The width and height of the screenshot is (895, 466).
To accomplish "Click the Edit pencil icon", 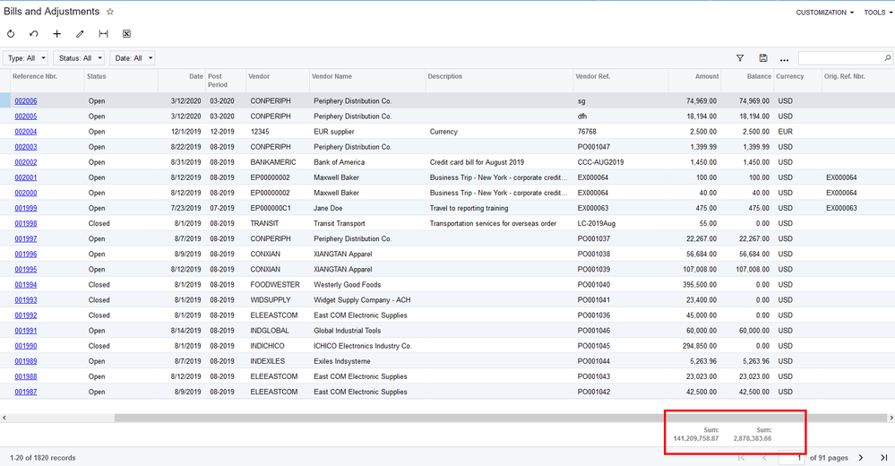I will [80, 34].
